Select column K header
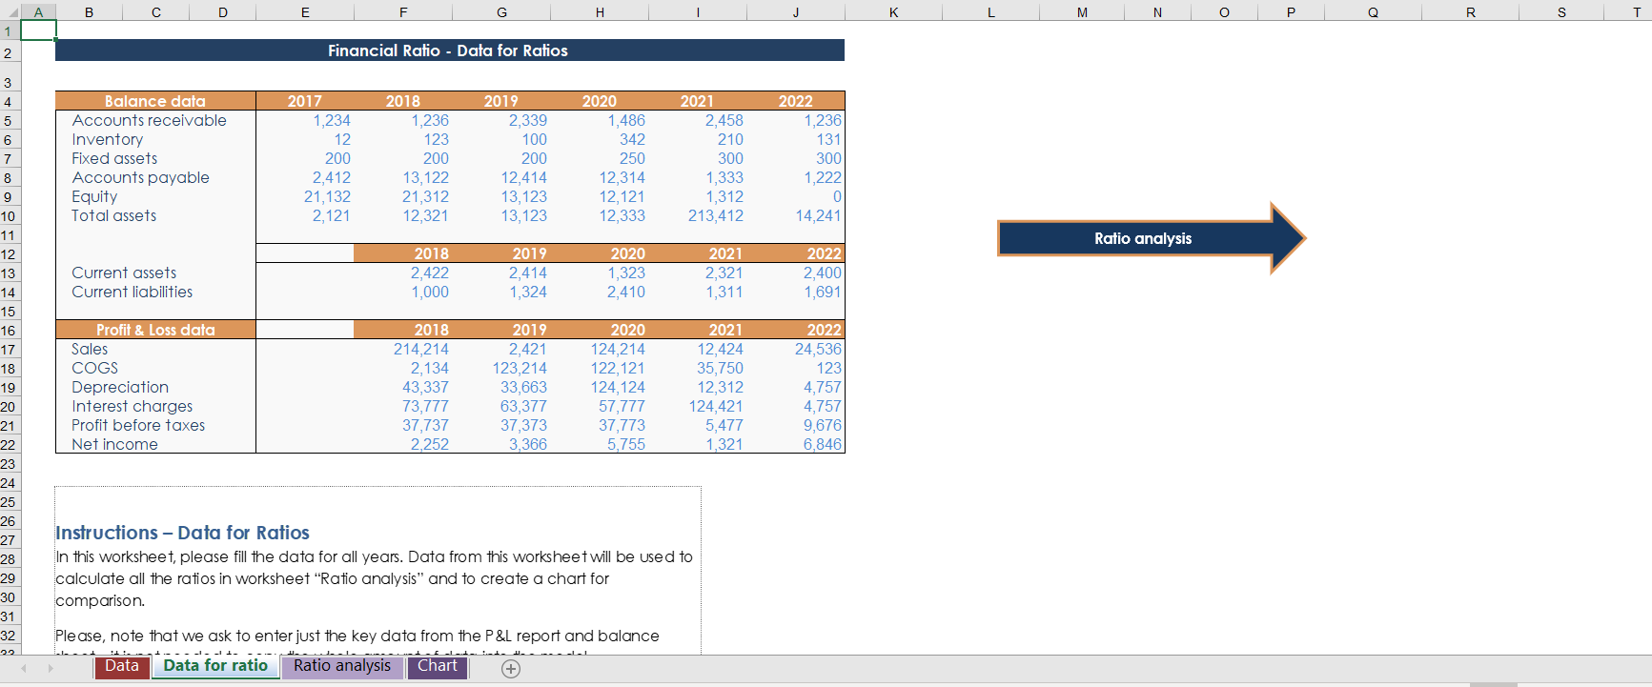Screen dimensions: 1652x687 pyautogui.click(x=893, y=12)
